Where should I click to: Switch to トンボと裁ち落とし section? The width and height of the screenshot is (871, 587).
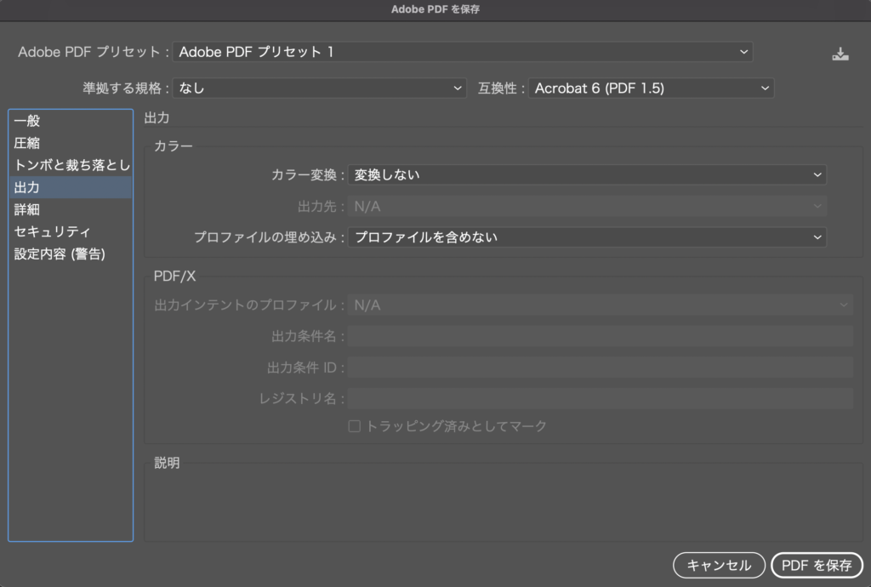(71, 165)
